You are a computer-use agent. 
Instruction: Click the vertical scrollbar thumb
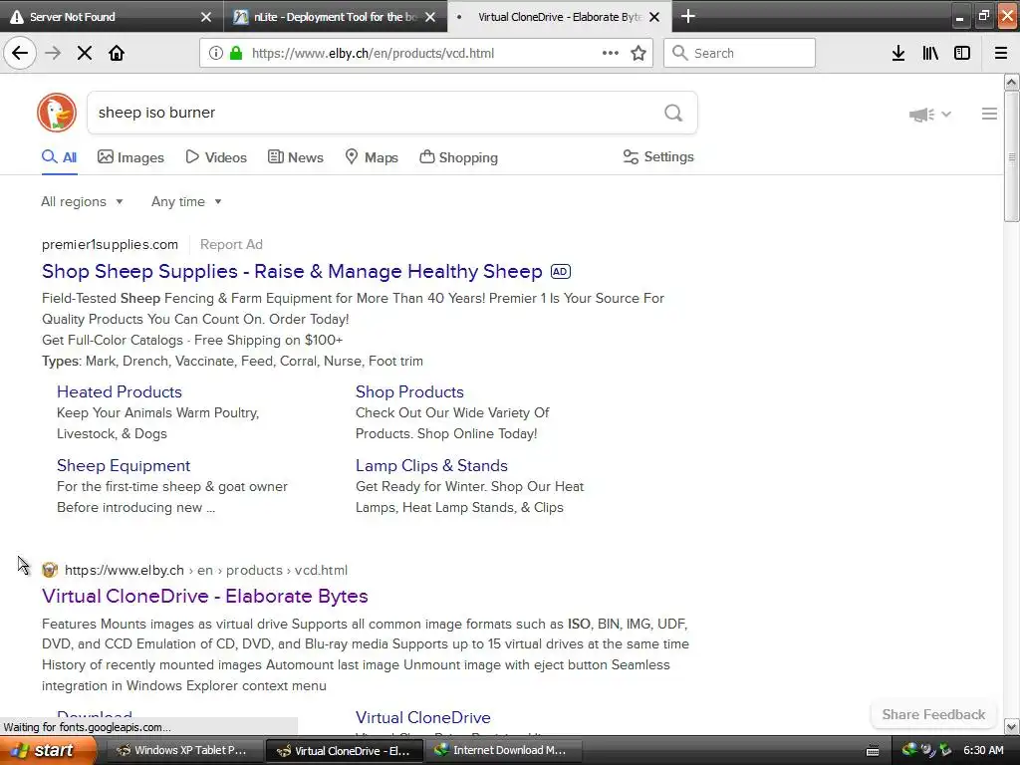click(1012, 156)
